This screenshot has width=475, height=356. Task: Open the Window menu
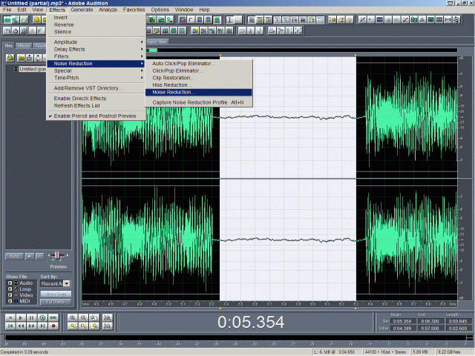(x=184, y=10)
